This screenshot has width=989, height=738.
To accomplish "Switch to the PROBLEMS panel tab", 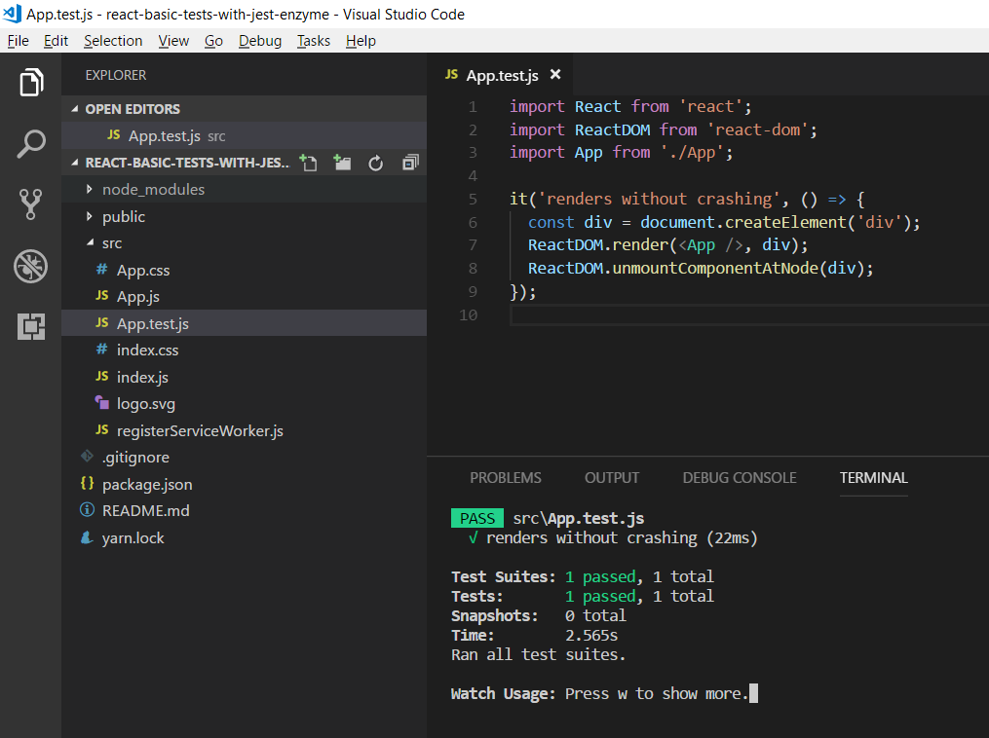I will (505, 477).
